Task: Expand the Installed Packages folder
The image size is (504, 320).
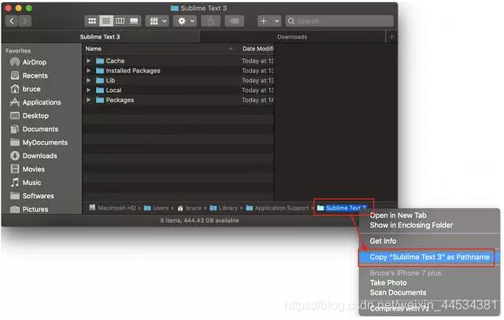Action: pos(88,71)
